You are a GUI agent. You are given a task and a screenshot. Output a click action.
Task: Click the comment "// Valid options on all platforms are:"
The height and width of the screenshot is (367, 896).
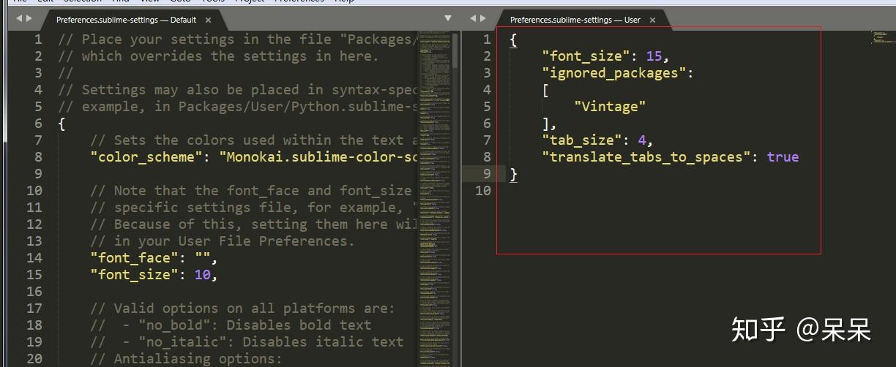[242, 309]
